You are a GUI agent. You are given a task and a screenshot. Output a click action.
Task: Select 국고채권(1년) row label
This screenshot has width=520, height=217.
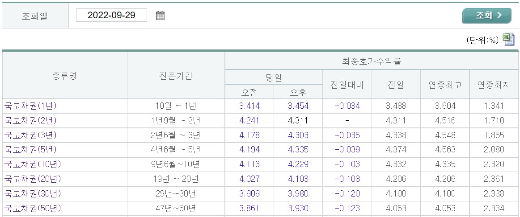pyautogui.click(x=30, y=106)
